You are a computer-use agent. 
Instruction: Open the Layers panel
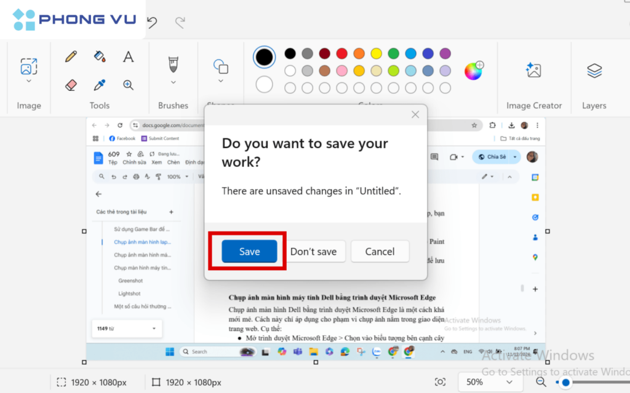594,70
